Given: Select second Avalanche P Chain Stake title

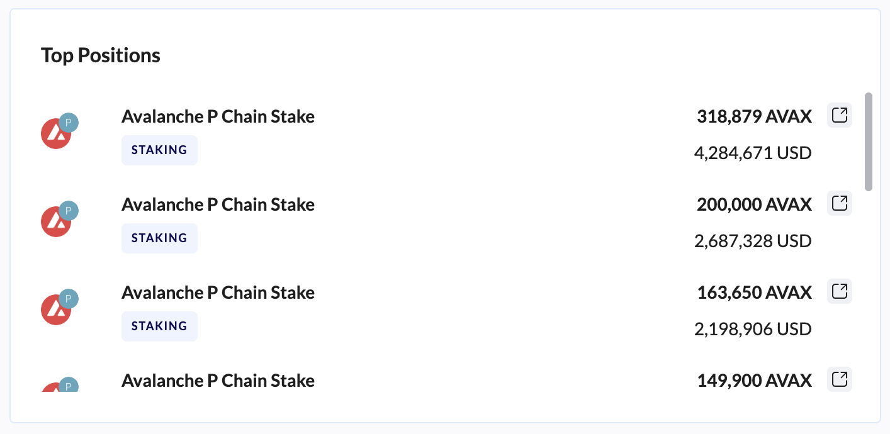Looking at the screenshot, I should [x=218, y=204].
